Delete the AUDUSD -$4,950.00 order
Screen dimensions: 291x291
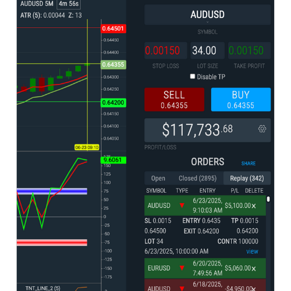click(254, 289)
